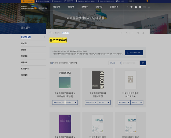Focus the board search keyword field
Viewport: 171px width, 138px height.
click(x=131, y=63)
